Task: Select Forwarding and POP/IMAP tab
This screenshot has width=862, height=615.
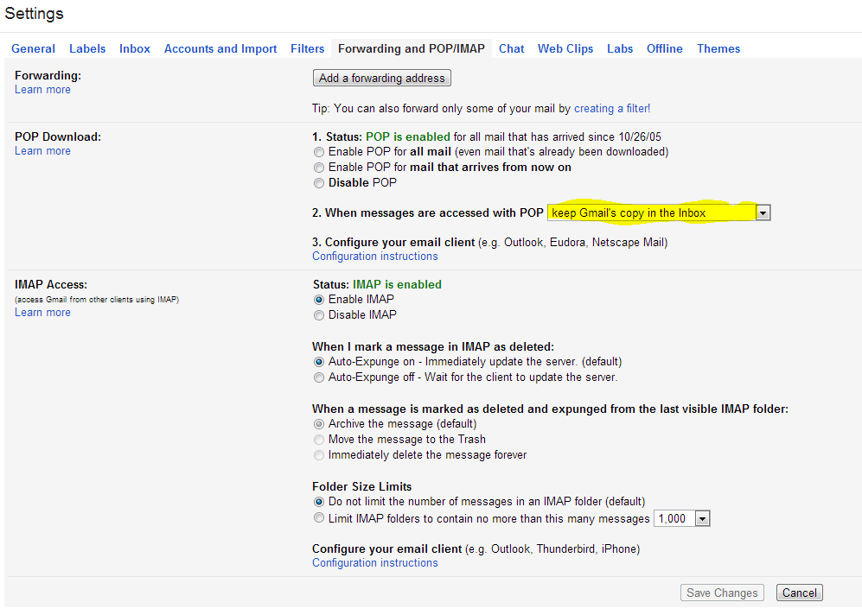Action: click(x=412, y=49)
